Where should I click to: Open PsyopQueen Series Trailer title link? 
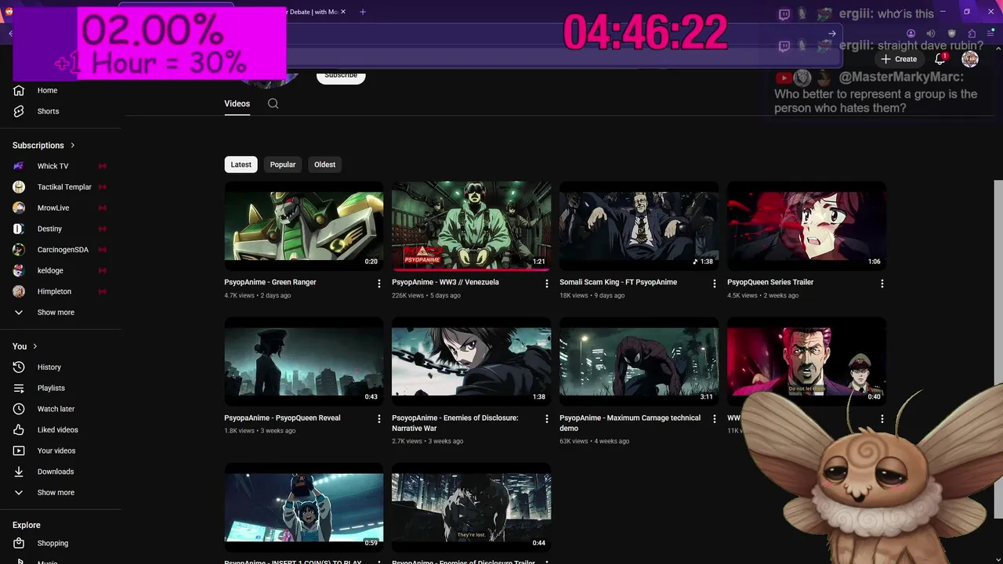(770, 282)
